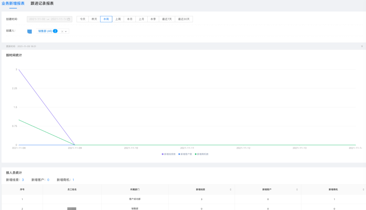Toggle 新增线索数 series in chart legend
366x210 pixels.
169,154
